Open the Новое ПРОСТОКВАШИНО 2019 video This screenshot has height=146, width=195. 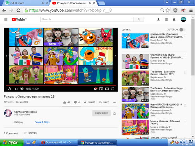coord(135,111)
